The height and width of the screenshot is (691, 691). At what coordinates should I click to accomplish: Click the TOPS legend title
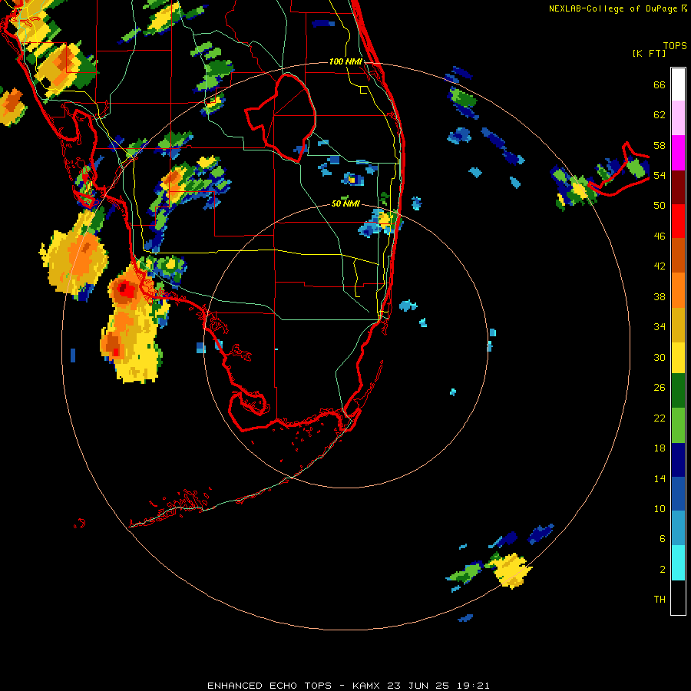point(675,46)
